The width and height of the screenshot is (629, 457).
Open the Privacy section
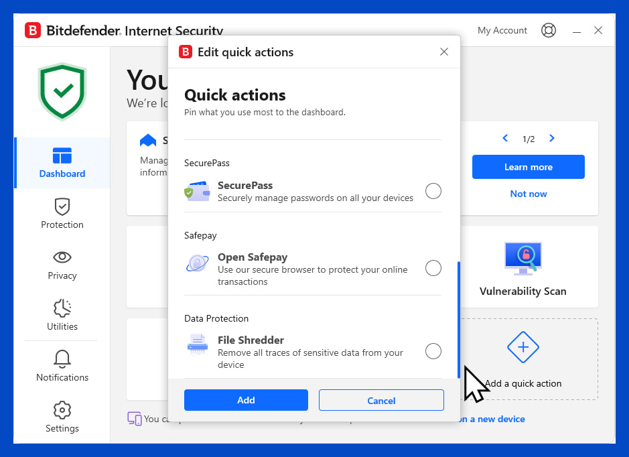[x=62, y=265]
